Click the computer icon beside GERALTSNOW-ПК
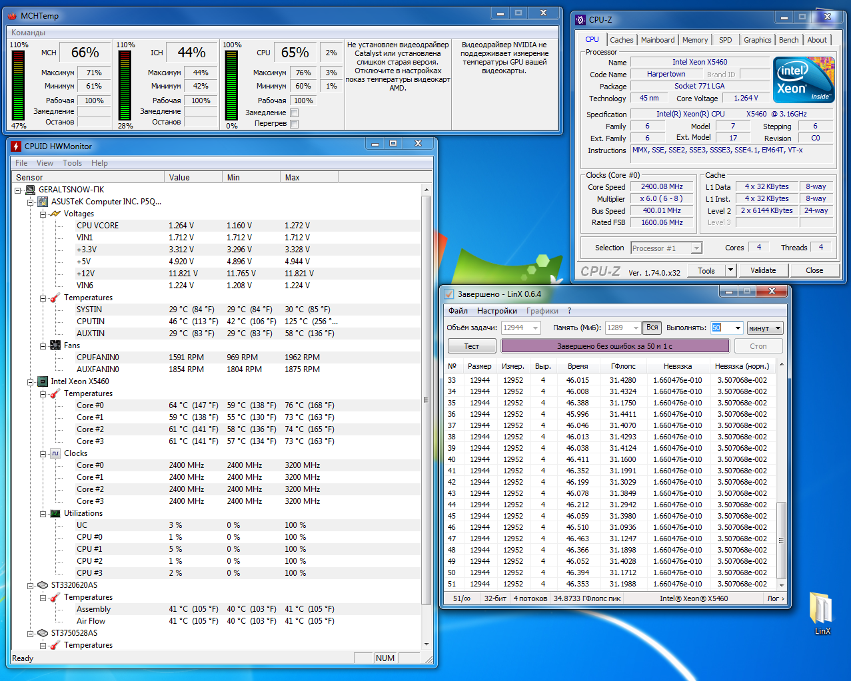851x681 pixels. pyautogui.click(x=30, y=190)
